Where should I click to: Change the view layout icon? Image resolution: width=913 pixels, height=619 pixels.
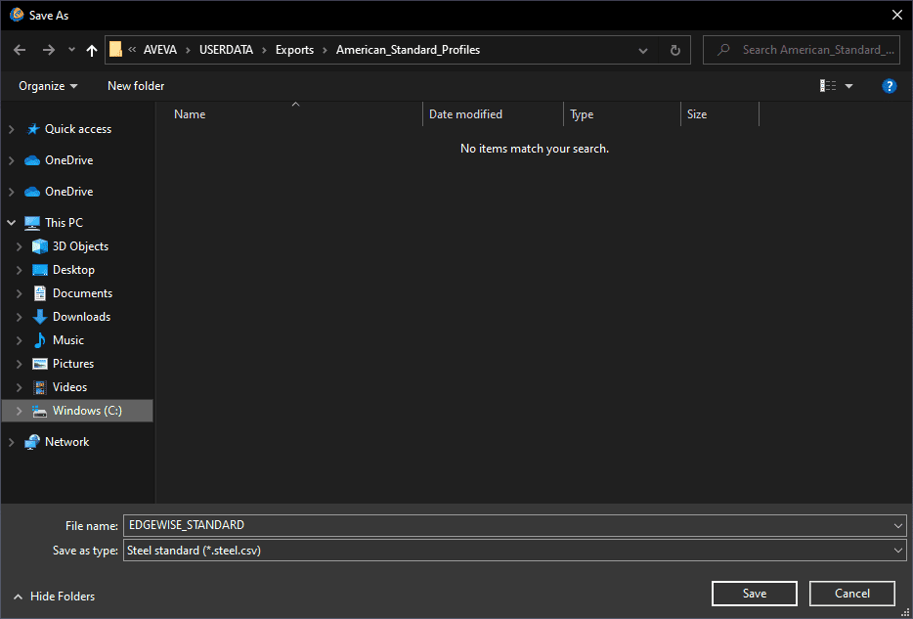828,86
